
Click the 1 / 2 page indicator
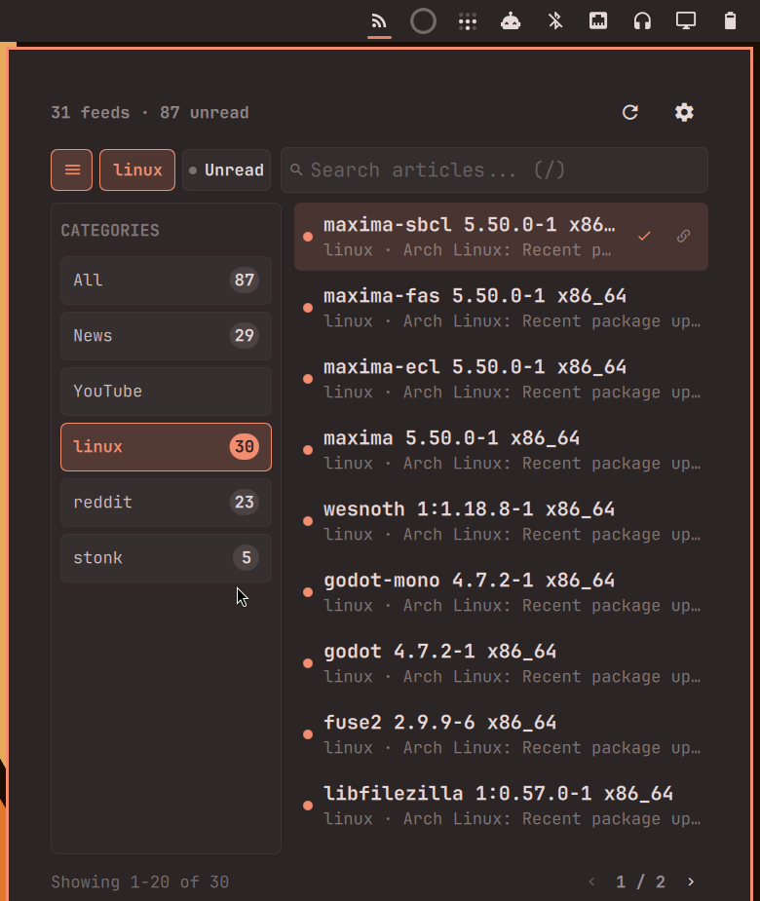coord(641,882)
